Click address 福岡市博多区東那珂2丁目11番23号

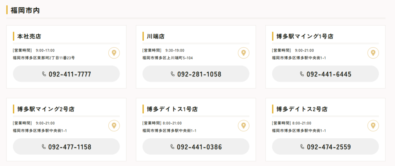point(44,58)
